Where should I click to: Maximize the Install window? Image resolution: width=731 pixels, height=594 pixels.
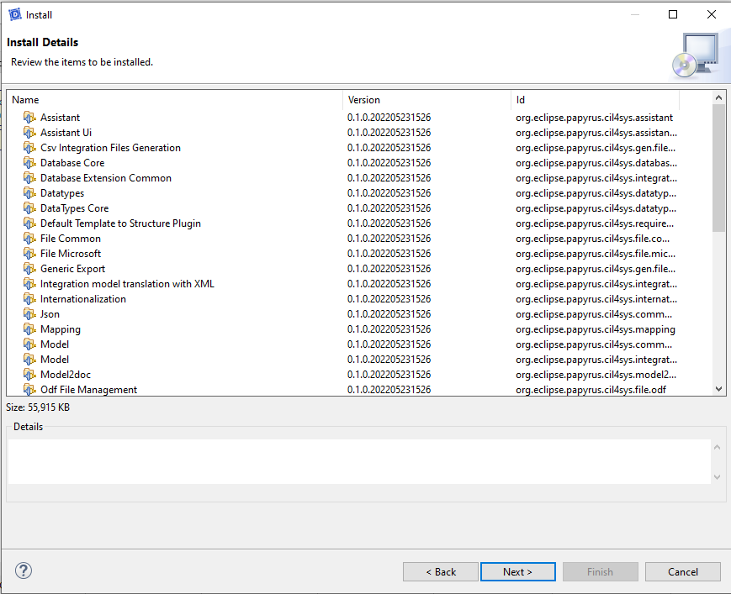(673, 14)
